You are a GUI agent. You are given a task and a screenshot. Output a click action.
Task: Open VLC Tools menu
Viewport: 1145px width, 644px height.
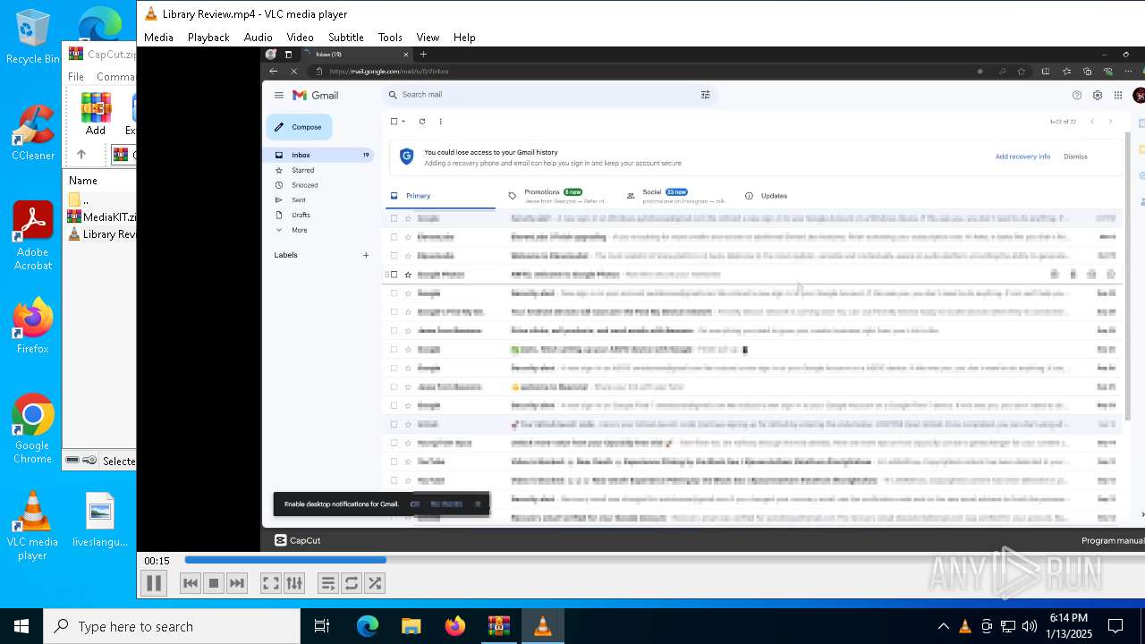click(x=390, y=38)
